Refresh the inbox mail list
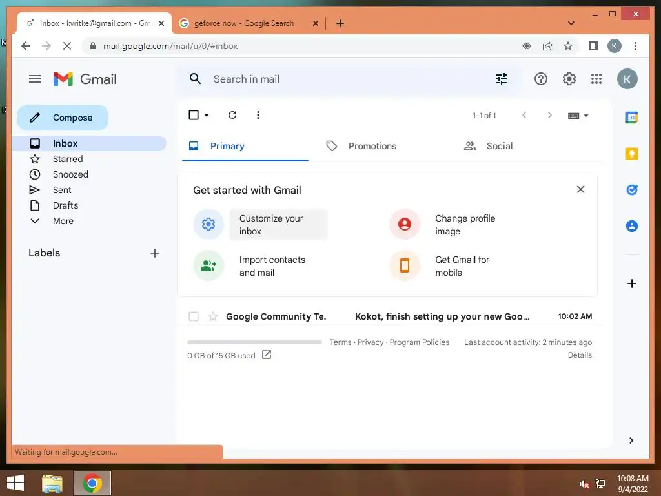 point(232,115)
